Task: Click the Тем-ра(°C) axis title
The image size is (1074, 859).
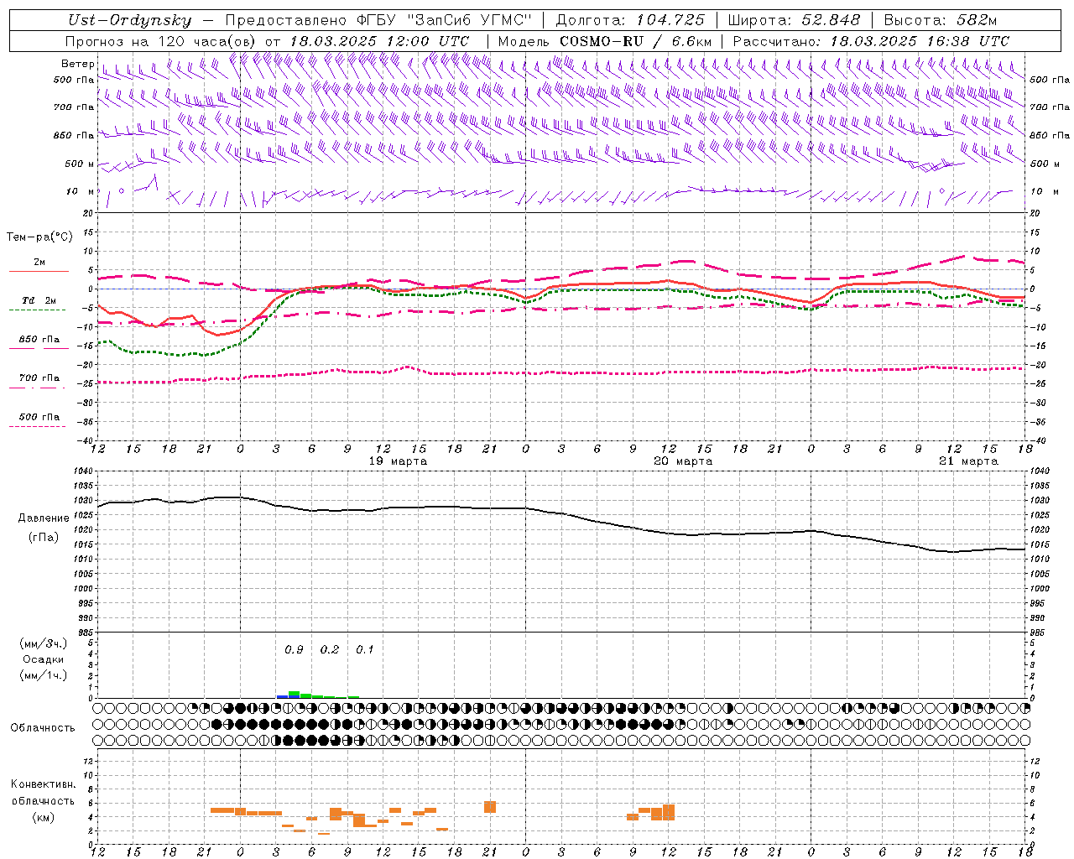Action: [39, 237]
